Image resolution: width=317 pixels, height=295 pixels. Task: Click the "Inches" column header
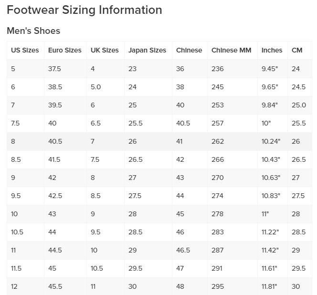coord(272,50)
